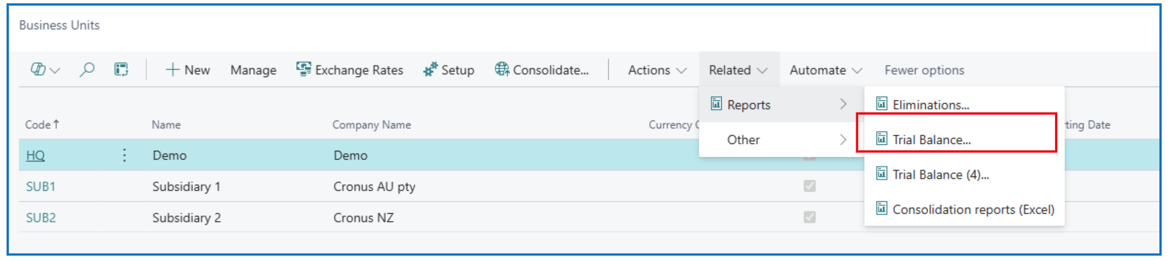The image size is (1170, 261).
Task: Toggle the checkbox in Subsidiary 2 row
Action: (809, 217)
